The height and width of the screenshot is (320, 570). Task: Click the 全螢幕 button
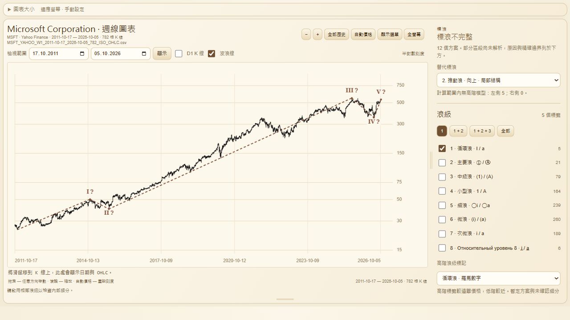[x=414, y=35]
